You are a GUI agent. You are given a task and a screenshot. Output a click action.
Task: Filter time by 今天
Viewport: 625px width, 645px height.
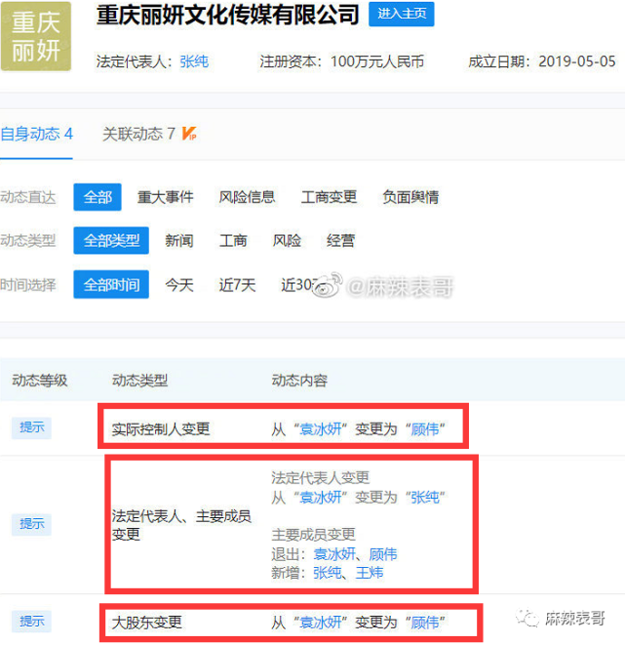click(179, 285)
